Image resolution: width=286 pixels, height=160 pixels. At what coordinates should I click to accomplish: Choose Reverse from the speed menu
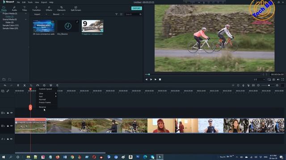(x=42, y=107)
